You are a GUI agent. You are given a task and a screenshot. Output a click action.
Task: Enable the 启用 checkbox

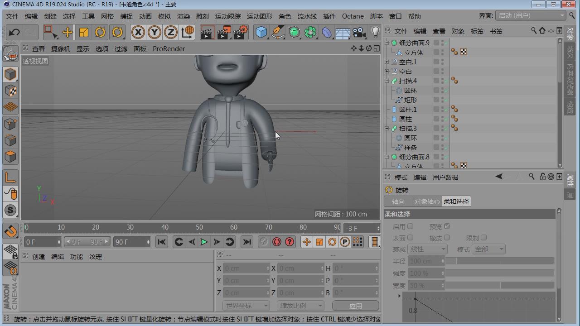pyautogui.click(x=410, y=226)
